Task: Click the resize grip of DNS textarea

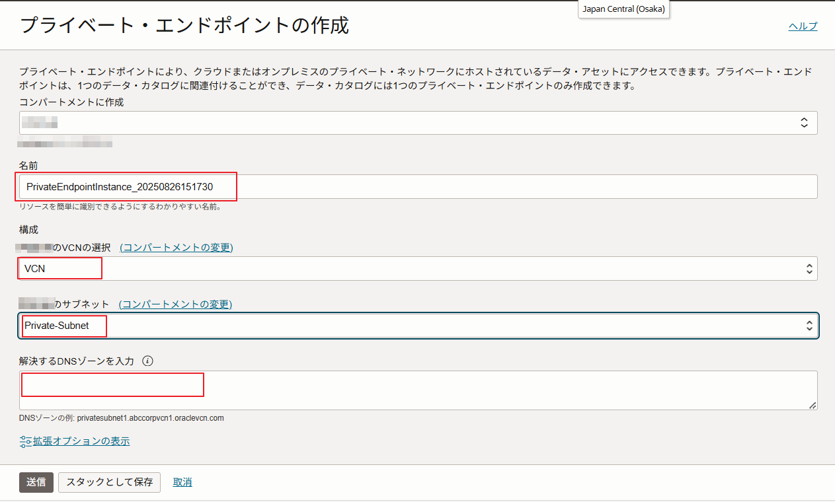Action: [813, 405]
